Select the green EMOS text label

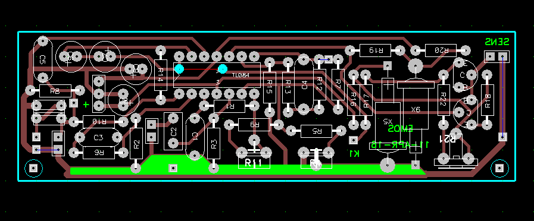(x=401, y=129)
